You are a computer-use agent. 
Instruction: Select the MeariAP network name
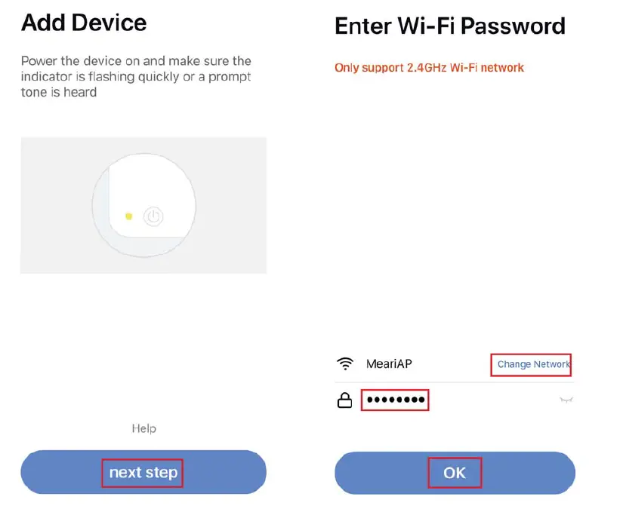tap(390, 364)
